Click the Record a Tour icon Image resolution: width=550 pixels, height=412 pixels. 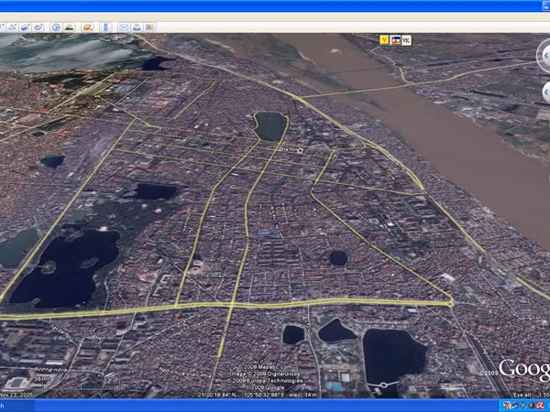pyautogui.click(x=38, y=27)
